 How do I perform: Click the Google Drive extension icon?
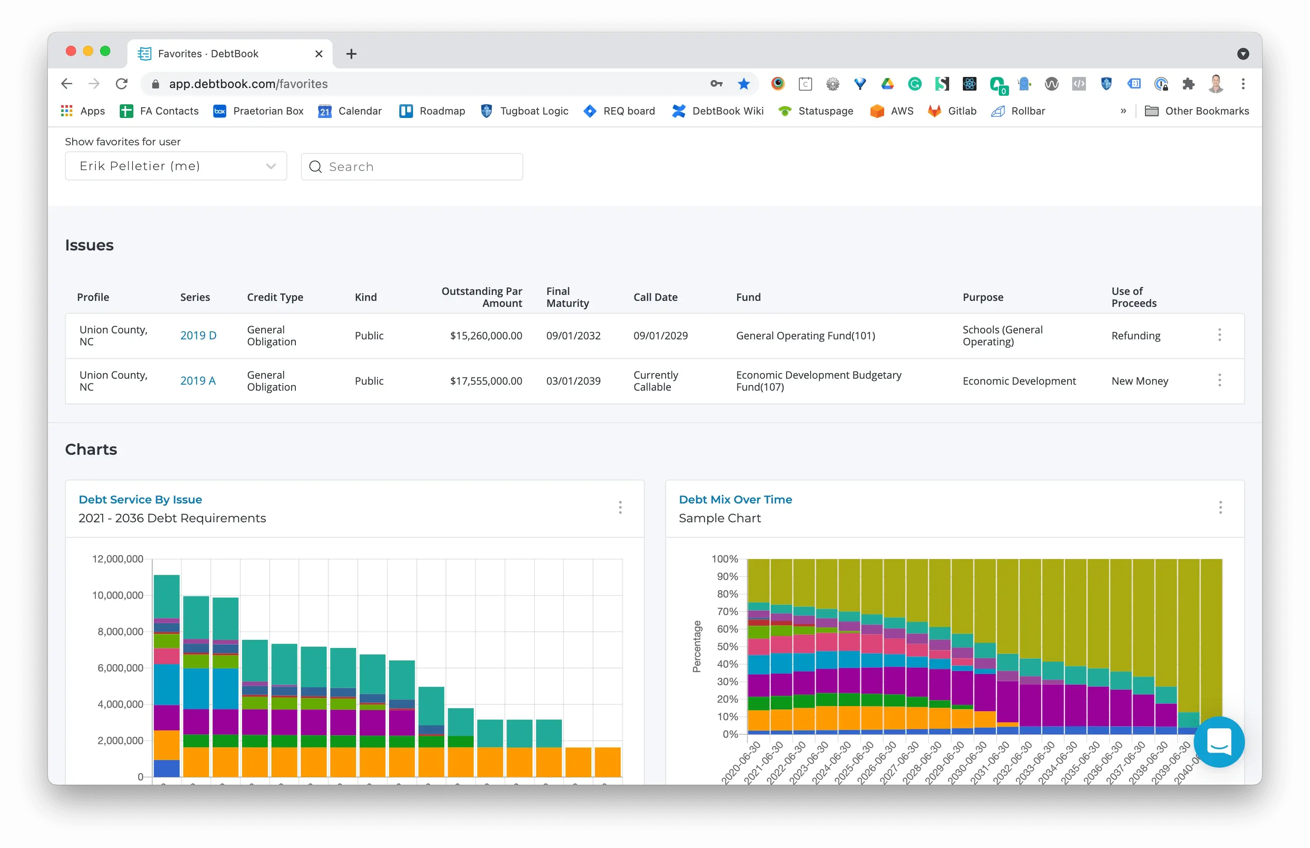click(887, 84)
